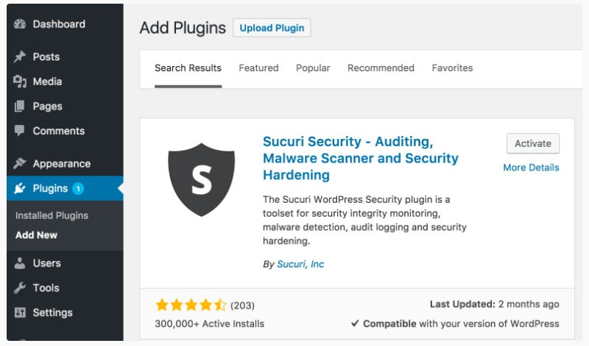Open Installed Plugins submenu item

52,215
